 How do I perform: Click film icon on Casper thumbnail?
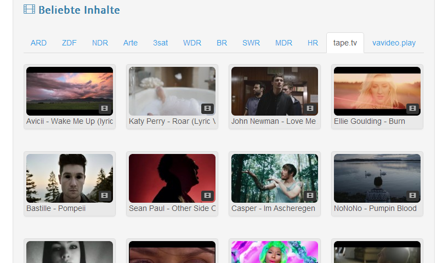310,196
